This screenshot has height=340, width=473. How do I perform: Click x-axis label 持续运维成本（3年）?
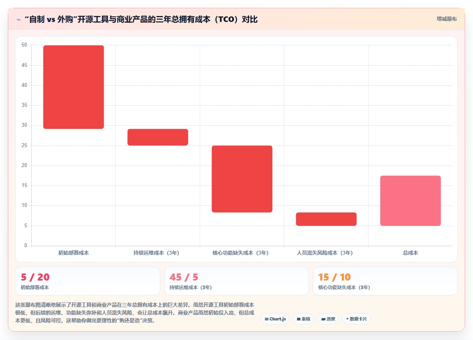pos(156,253)
